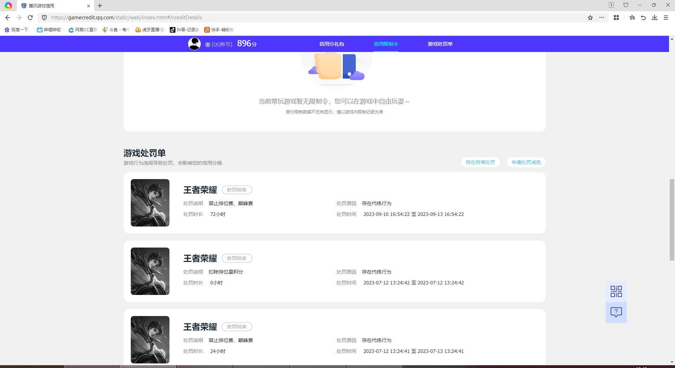Switch to 游戏处罚单 tab
The width and height of the screenshot is (675, 368).
pos(440,44)
